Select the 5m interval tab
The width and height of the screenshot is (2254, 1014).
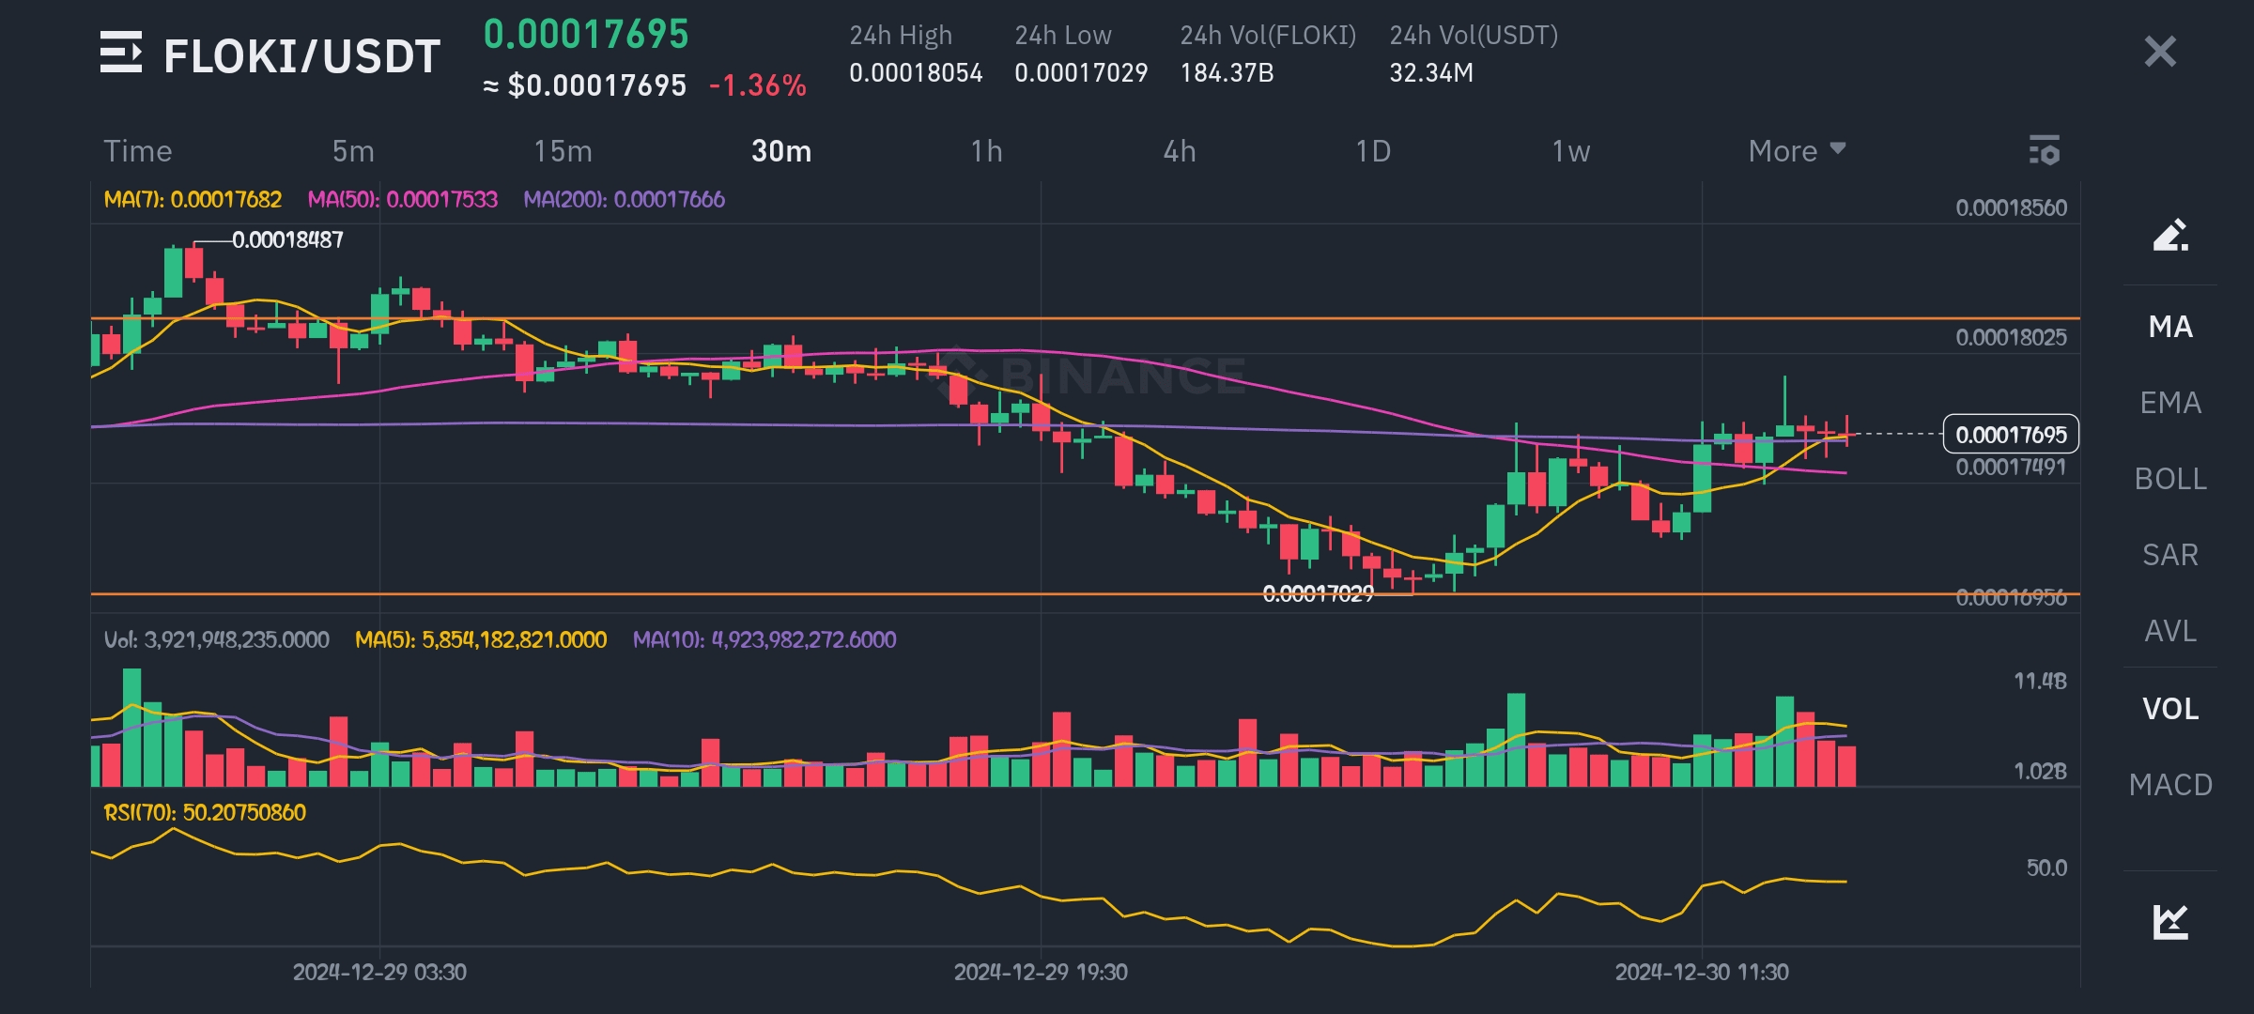click(353, 151)
